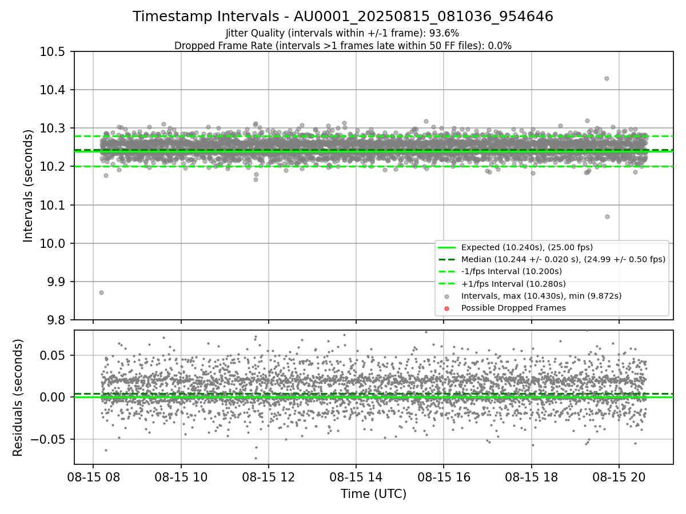686x514 pixels.
Task: Click x-axis tick label "08-15 10"
Action: (181, 476)
